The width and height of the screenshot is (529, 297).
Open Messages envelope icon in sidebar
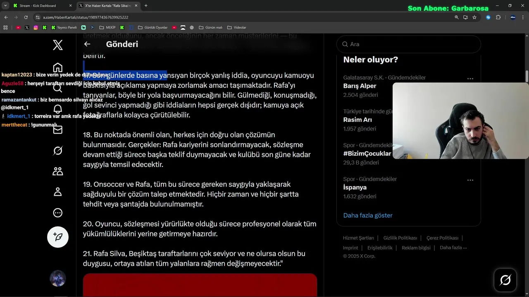(58, 130)
